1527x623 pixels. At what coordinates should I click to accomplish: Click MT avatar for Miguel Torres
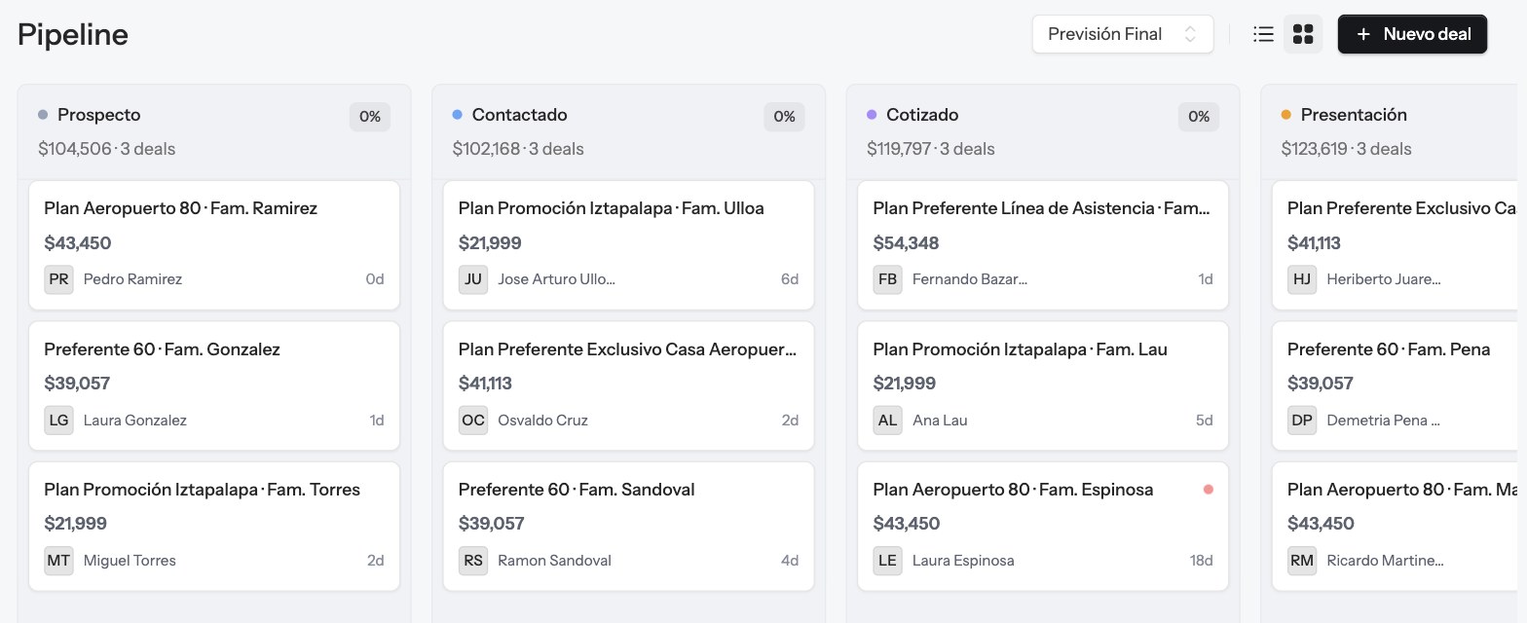tap(59, 561)
